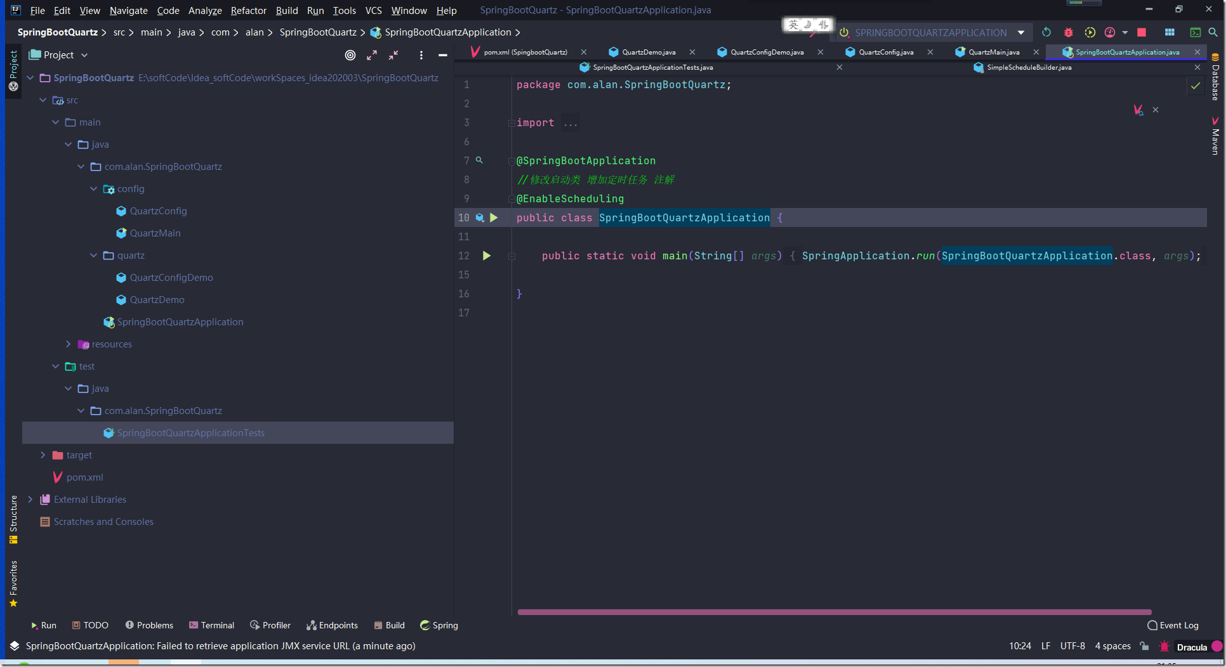This screenshot has width=1226, height=667.
Task: Click the Spring bean gutter icon on line 7
Action: click(x=479, y=160)
